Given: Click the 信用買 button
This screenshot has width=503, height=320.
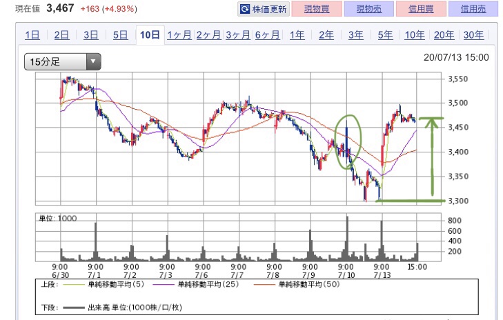Looking at the screenshot, I should pos(420,10).
